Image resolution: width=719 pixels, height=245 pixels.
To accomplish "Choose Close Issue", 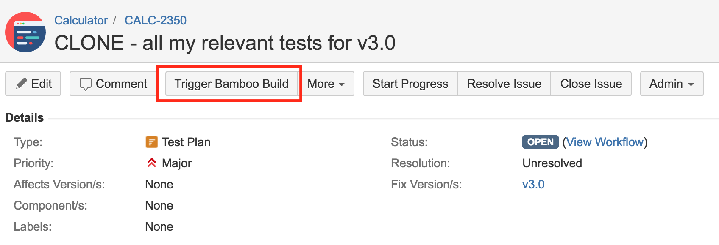I will click(x=591, y=84).
